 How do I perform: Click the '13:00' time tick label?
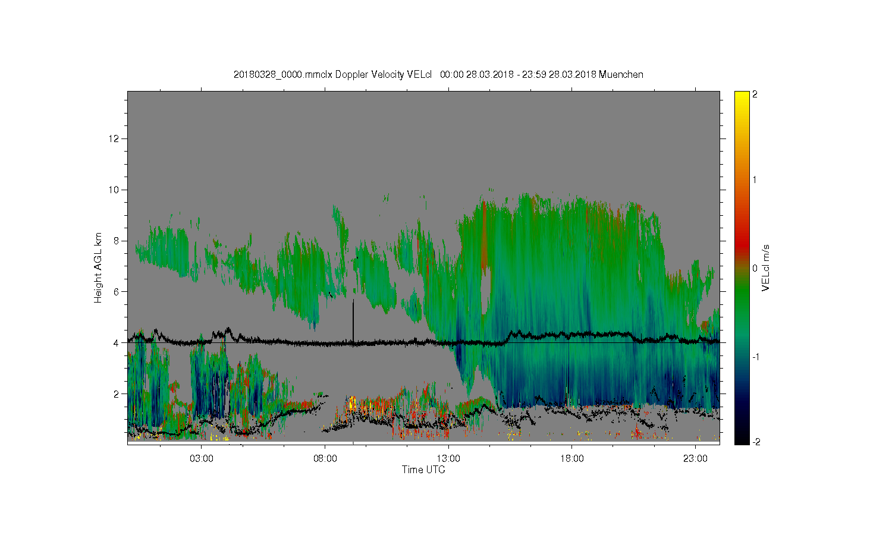coord(448,459)
